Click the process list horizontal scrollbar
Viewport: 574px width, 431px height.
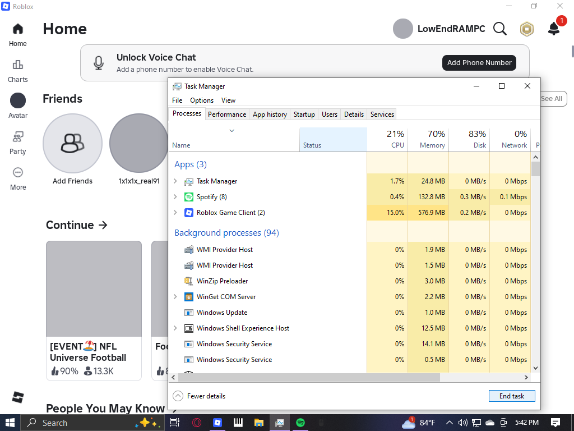(x=309, y=378)
